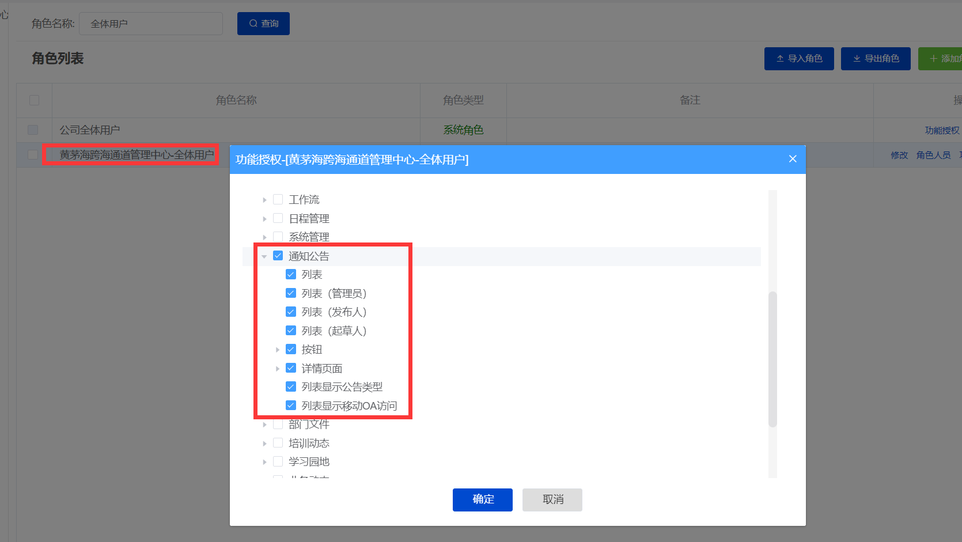Select the 通知公告 tree label
Viewport: 962px width, 542px height.
(x=309, y=256)
